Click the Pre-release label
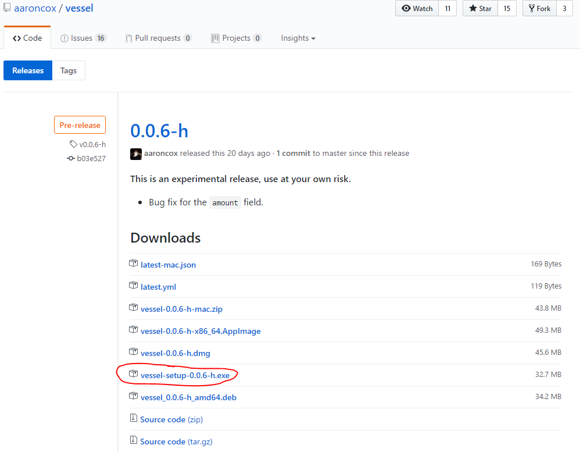 click(80, 124)
